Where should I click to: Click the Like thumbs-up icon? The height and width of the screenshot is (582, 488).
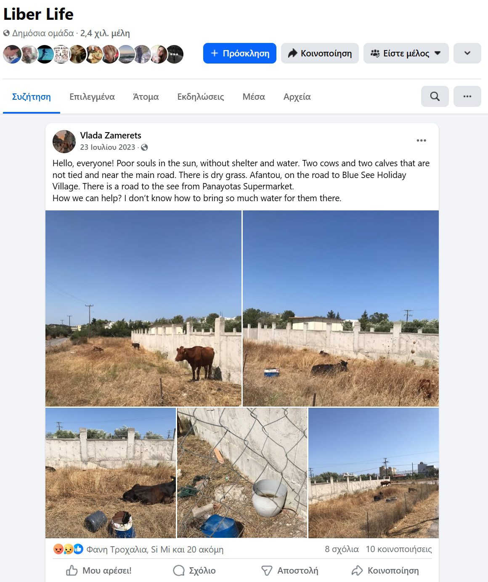72,571
